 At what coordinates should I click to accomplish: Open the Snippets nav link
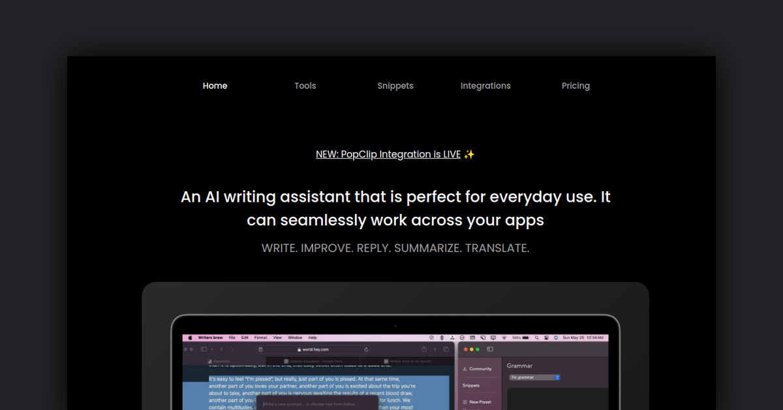click(x=395, y=86)
